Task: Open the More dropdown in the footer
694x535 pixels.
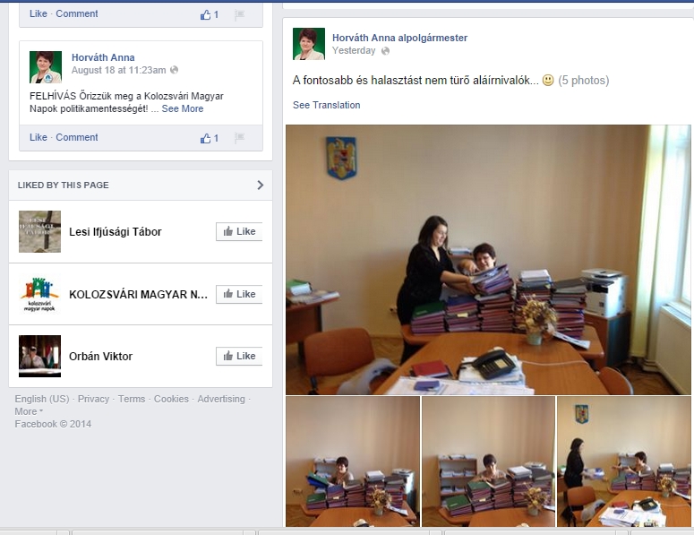Action: (29, 411)
